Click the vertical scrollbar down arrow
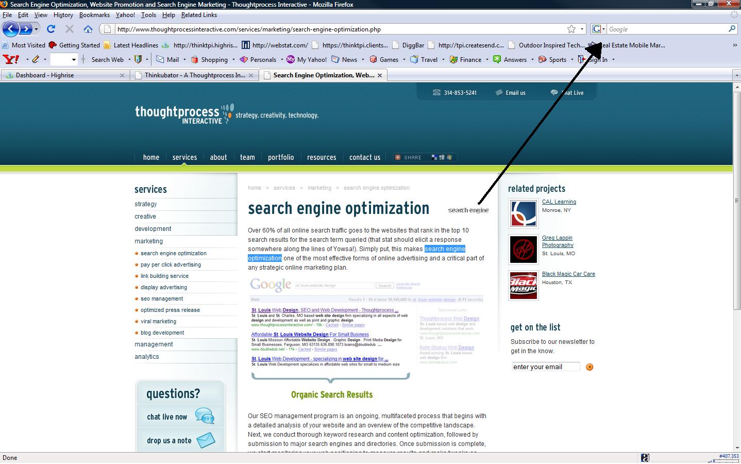The height and width of the screenshot is (464, 741). (737, 448)
